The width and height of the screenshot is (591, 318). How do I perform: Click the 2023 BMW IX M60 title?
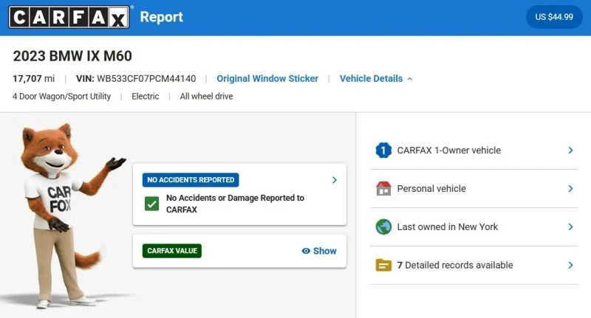tap(72, 56)
